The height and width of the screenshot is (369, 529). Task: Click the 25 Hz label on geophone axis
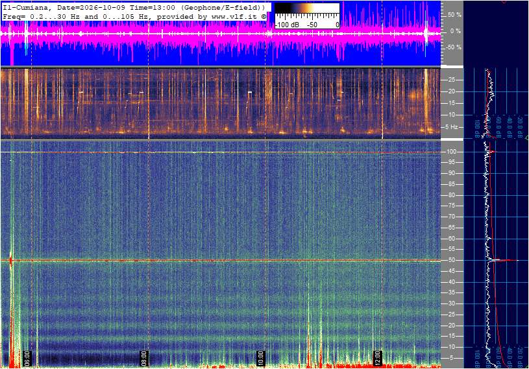tap(451, 80)
